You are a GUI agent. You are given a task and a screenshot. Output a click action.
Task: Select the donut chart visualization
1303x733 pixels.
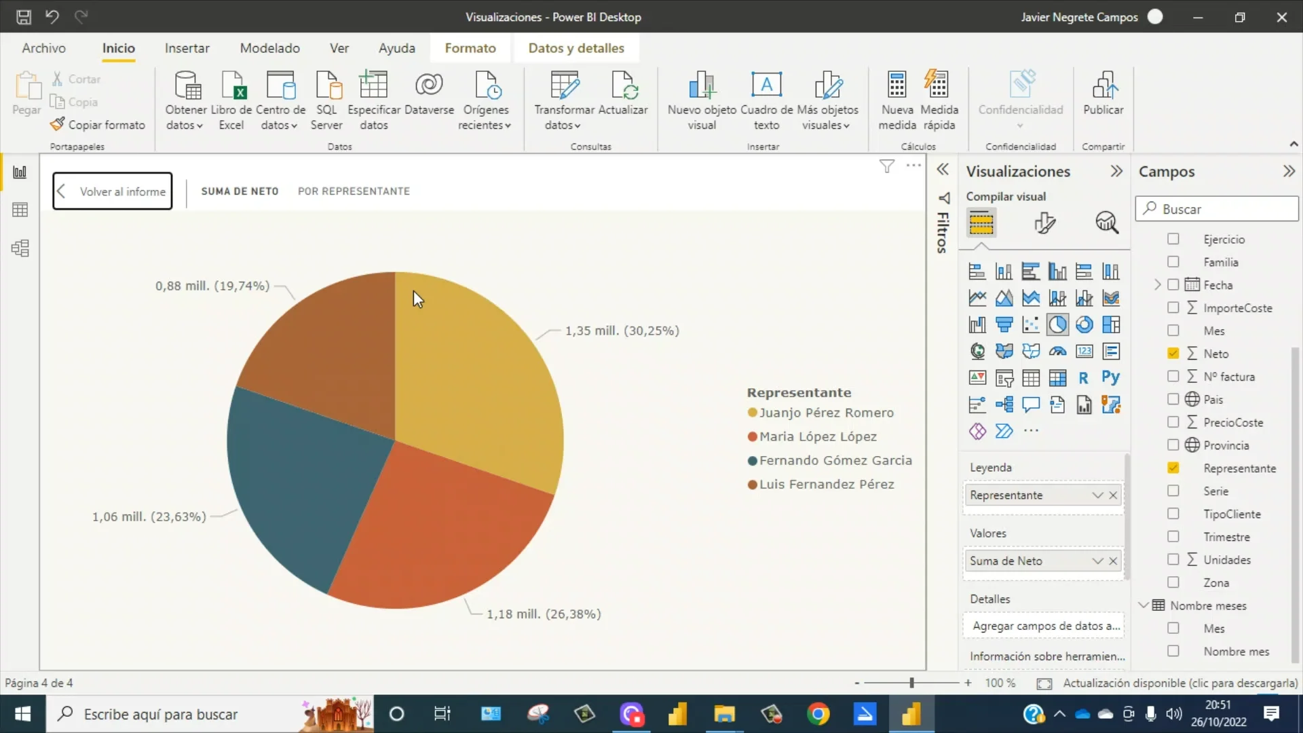click(x=1084, y=324)
